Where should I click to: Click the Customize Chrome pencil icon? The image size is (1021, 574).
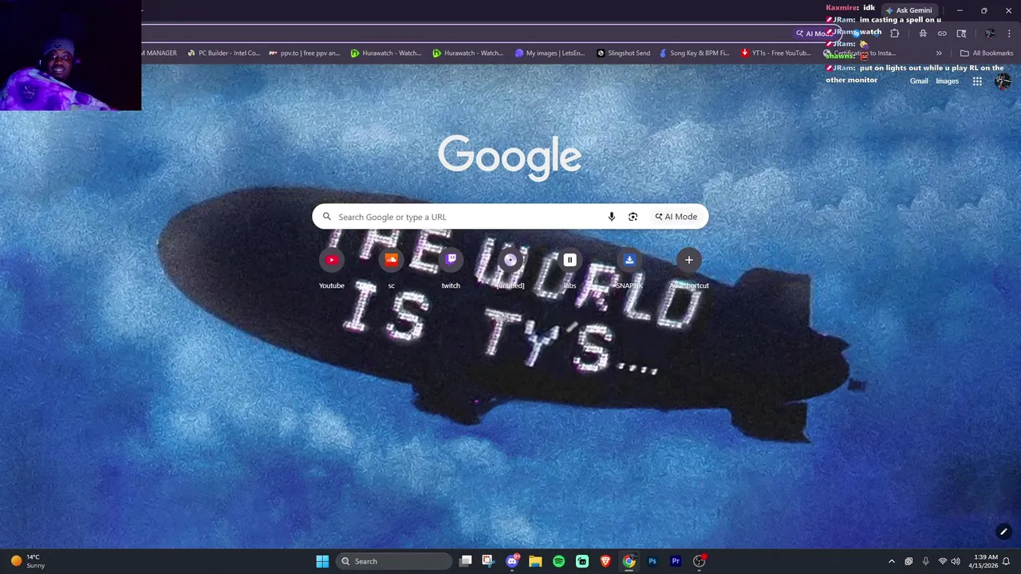coord(1003,532)
